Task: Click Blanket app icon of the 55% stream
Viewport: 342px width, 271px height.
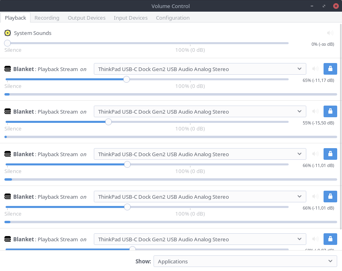Action: coord(8,112)
